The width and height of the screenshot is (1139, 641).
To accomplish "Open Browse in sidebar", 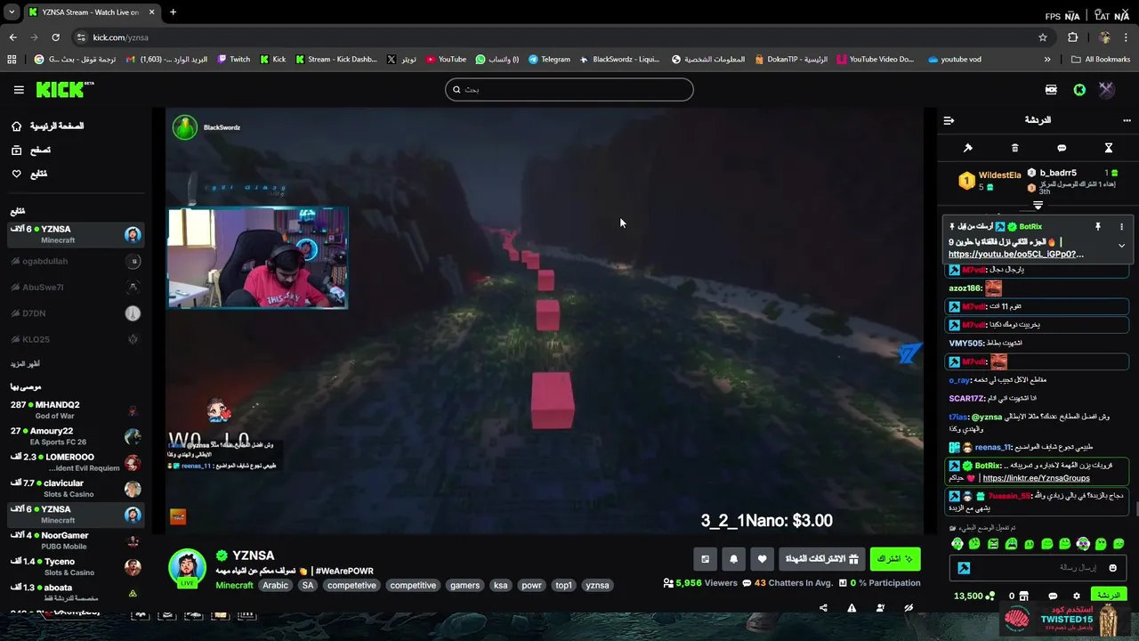I will 30,150.
